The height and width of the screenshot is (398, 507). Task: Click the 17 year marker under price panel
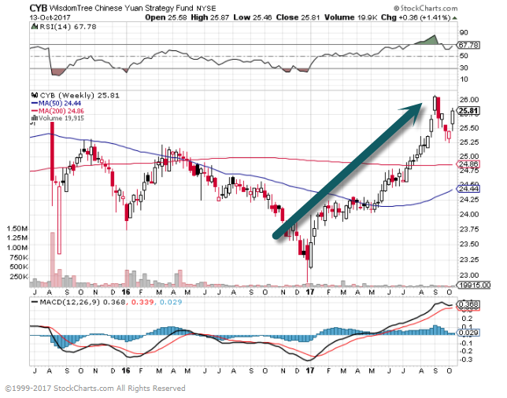(309, 293)
